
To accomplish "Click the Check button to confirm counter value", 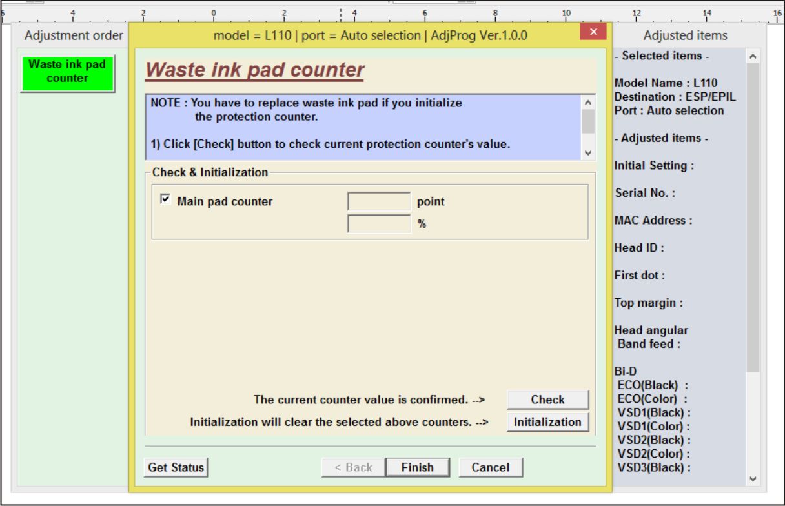I will [547, 400].
